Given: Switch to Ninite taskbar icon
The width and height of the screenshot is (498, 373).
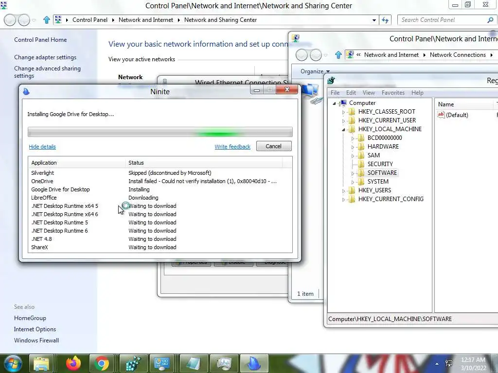Looking at the screenshot, I should tap(254, 363).
